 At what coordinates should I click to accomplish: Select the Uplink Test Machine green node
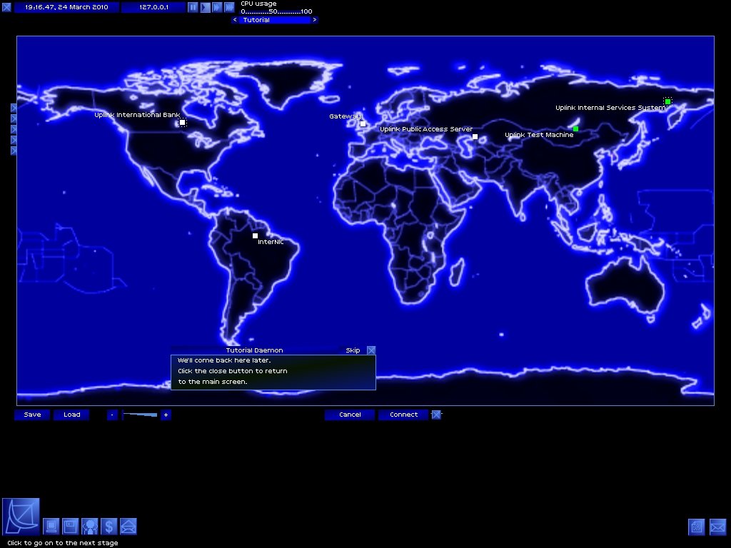tap(576, 128)
